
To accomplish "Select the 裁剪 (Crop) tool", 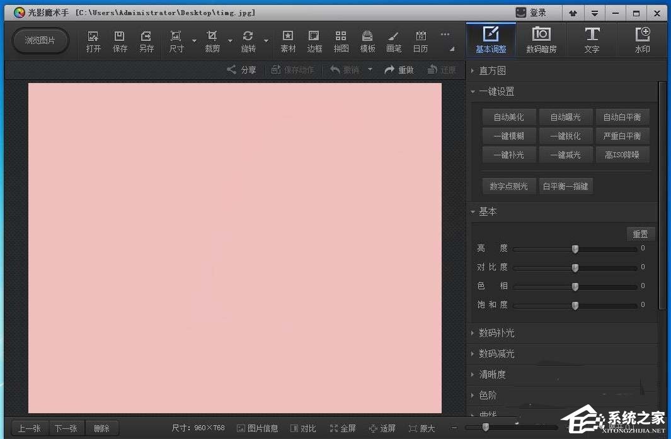I will point(212,40).
